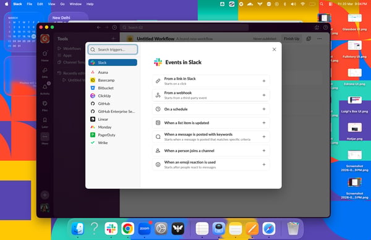Open Later bookmark in Slack sidebar
Screen dimensions: 371x240
point(45,122)
